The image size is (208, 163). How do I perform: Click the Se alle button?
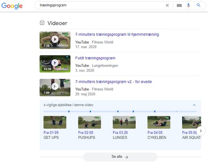(120, 157)
